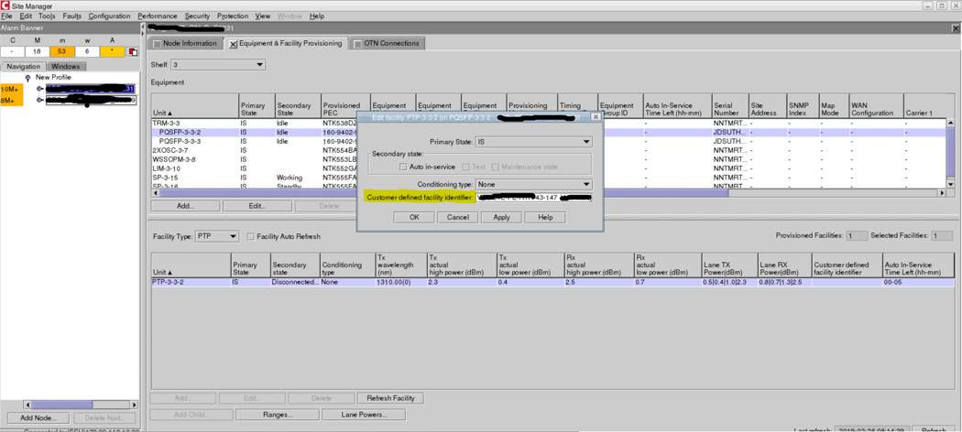Open the Faults menu

[x=71, y=16]
